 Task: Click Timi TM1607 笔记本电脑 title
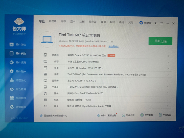[79, 35]
